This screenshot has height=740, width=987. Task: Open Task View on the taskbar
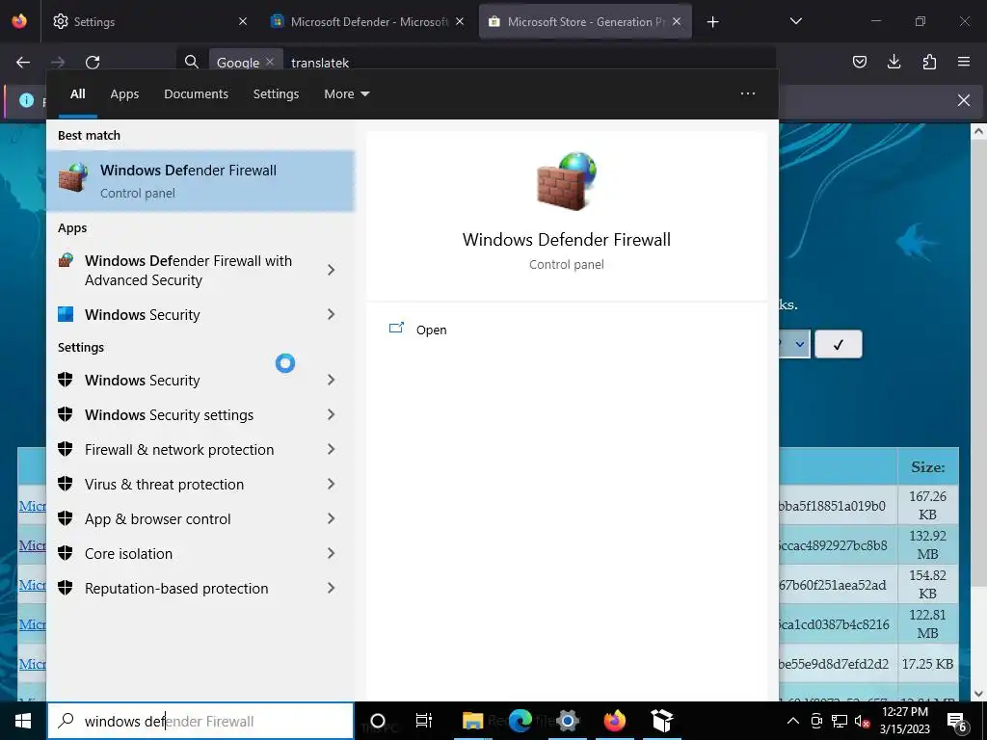[424, 721]
